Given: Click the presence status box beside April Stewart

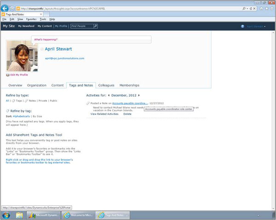Looking at the screenshot, I should (x=42, y=49).
